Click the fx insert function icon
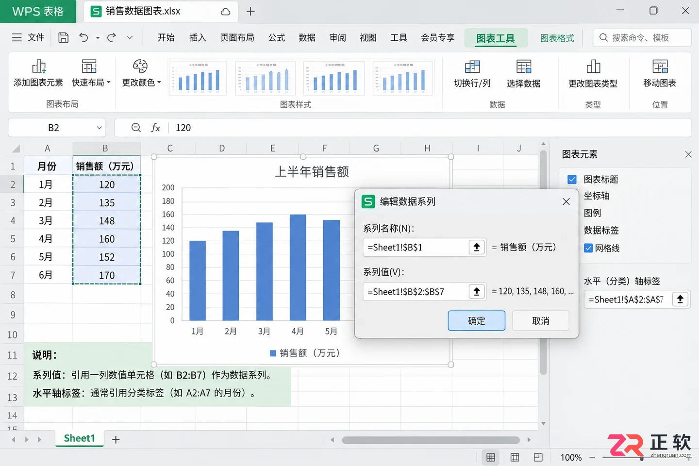699x466 pixels. tap(155, 128)
